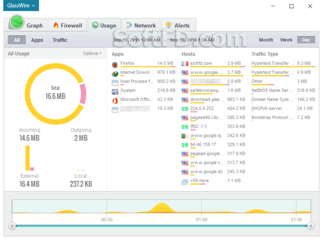Select the NetBIOS Name Service traffic type
The width and height of the screenshot is (323, 240).
(x=283, y=91)
